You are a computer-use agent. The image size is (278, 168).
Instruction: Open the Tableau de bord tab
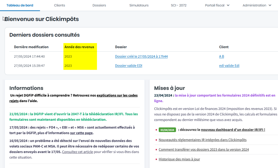[x=20, y=5]
